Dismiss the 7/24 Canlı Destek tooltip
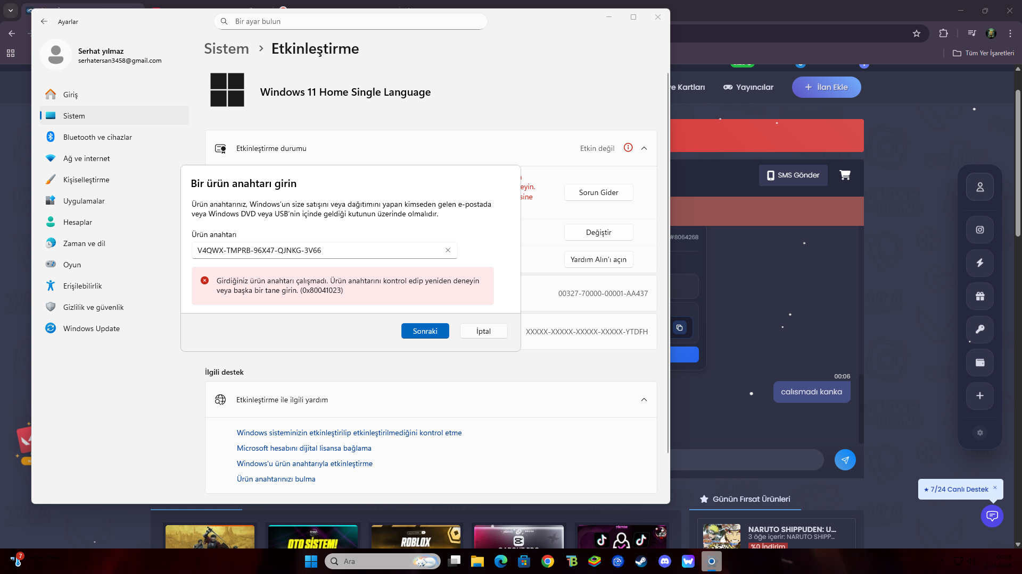 tap(994, 487)
